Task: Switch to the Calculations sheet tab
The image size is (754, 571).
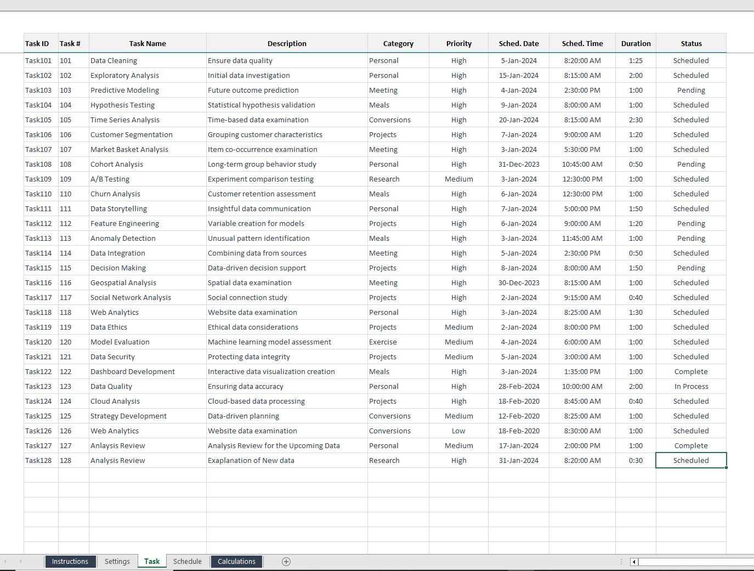Action: [236, 561]
